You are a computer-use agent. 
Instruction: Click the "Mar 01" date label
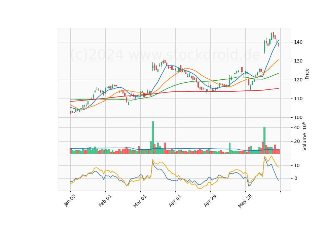(140, 201)
